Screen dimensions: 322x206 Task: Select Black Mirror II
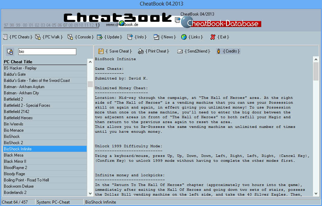coord(45,161)
